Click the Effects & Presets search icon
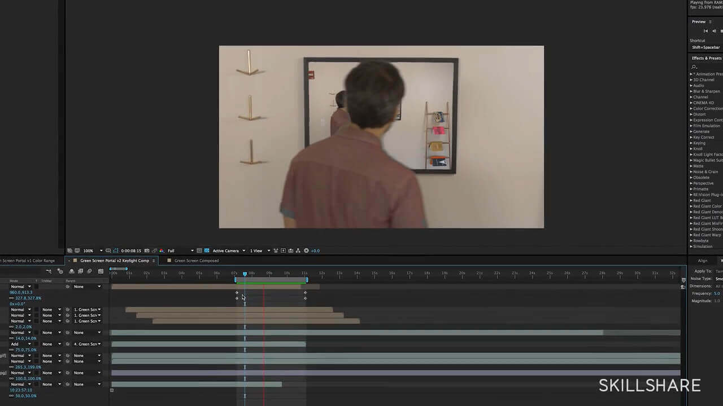The image size is (723, 406). coord(694,67)
